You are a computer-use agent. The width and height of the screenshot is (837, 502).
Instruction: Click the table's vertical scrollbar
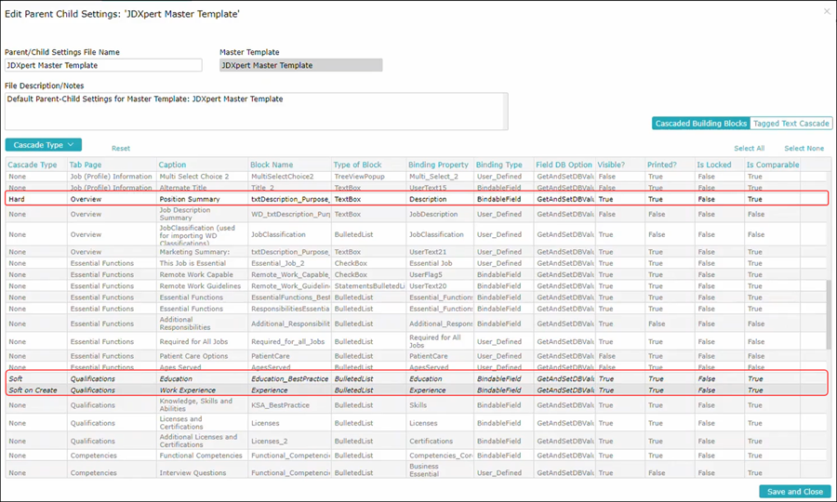point(829,315)
